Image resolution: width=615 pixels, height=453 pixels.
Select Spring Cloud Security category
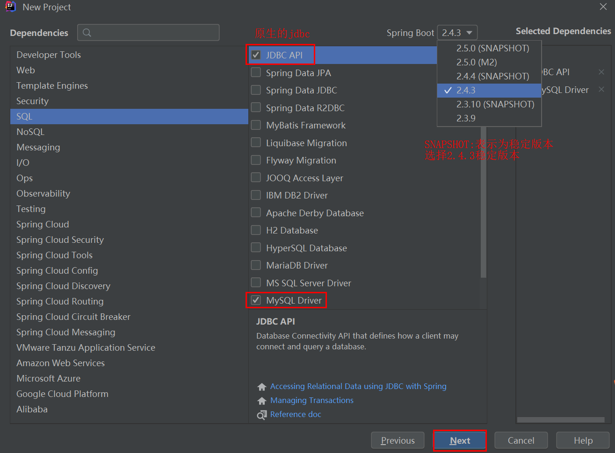point(129,240)
